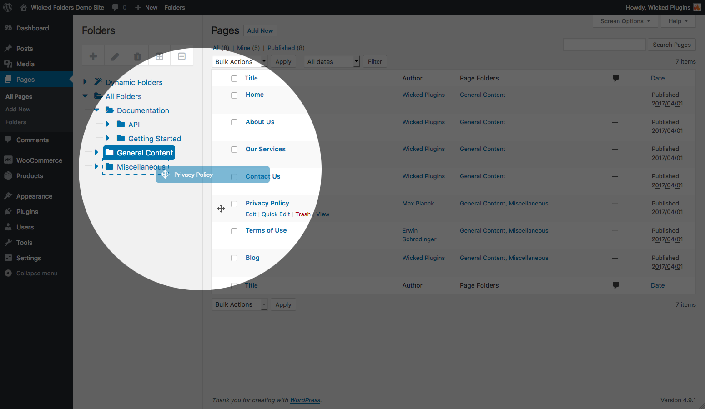Click the edit folder pencil icon
Screen dimensions: 705x409
tap(115, 56)
